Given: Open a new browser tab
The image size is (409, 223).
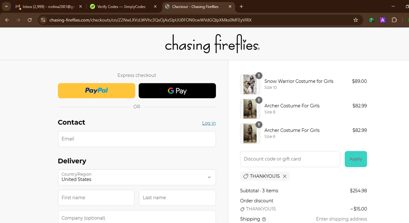Looking at the screenshot, I should click(x=241, y=7).
